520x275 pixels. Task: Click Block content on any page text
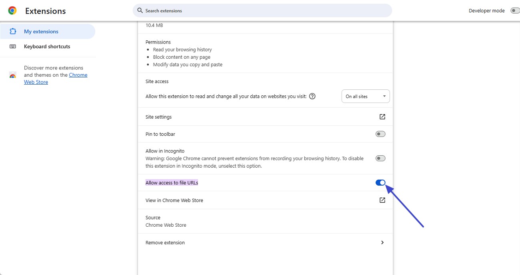pyautogui.click(x=182, y=57)
